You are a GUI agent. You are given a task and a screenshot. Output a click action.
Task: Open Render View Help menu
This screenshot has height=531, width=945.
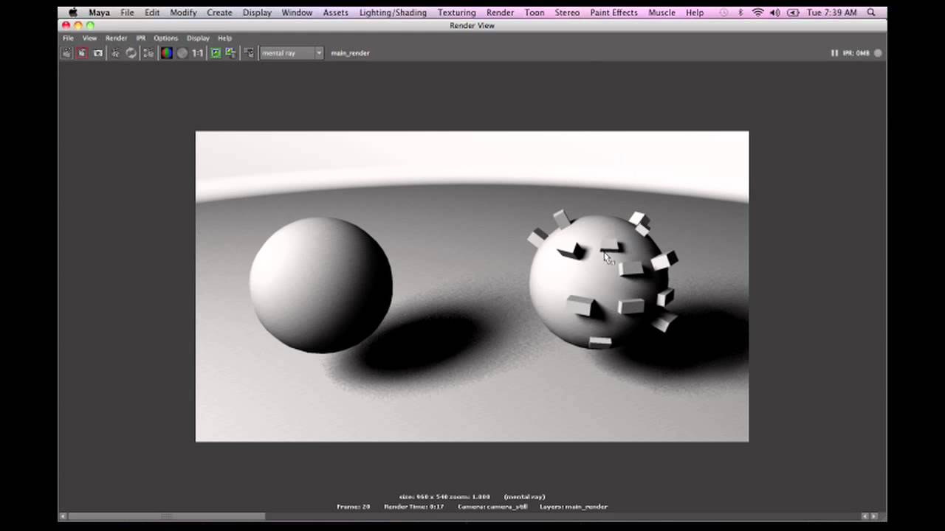[225, 38]
